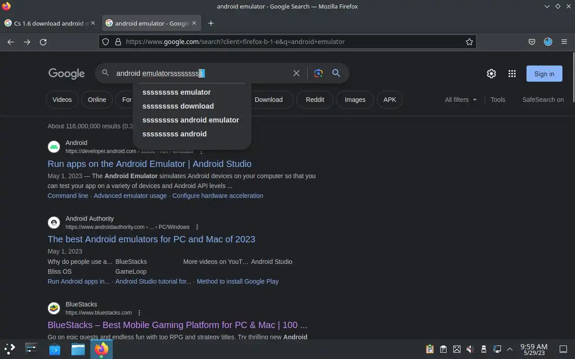Open more options for Android Authority result
This screenshot has height=359, width=575.
pyautogui.click(x=197, y=227)
